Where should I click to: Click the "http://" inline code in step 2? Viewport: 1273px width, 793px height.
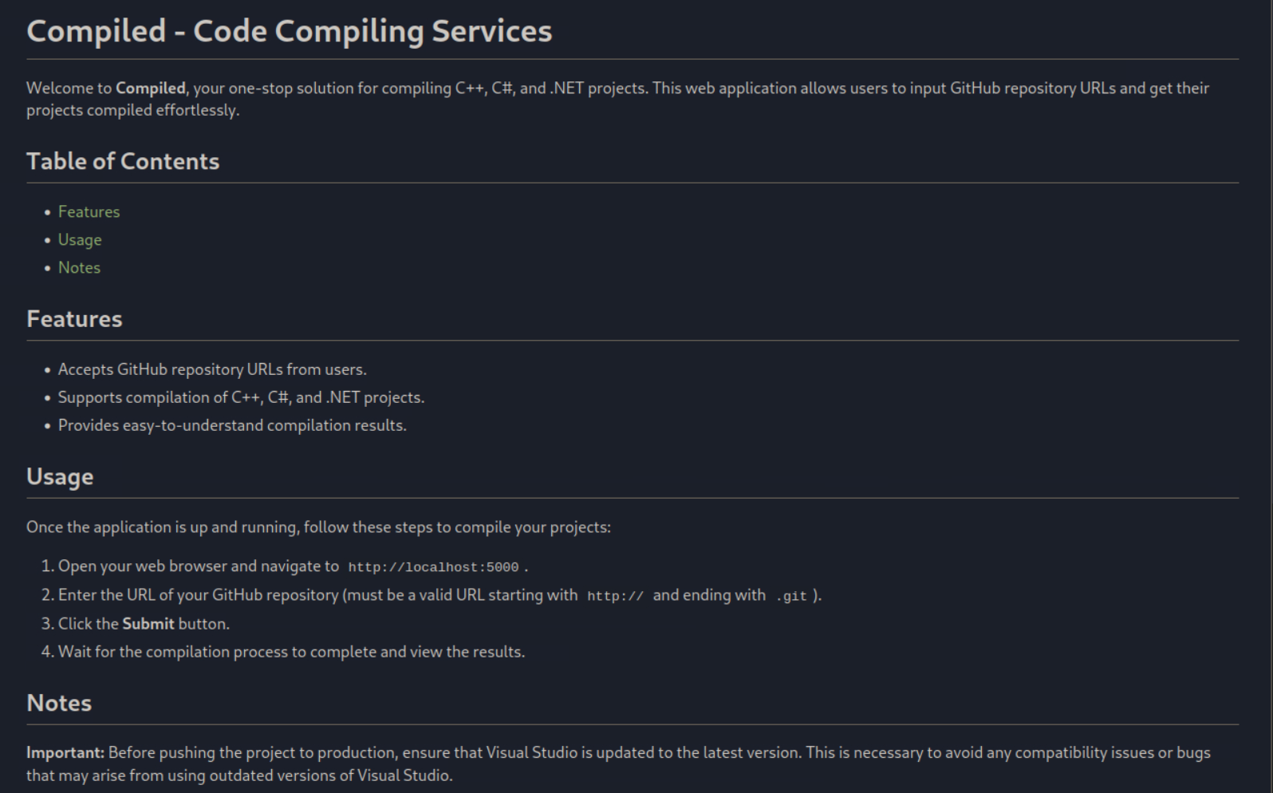click(x=615, y=596)
